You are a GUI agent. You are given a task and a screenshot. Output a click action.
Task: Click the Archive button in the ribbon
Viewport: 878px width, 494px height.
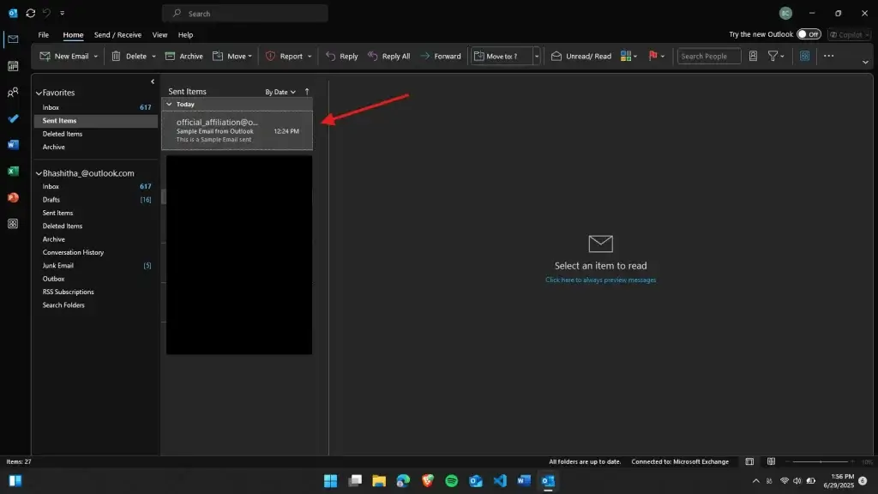(x=184, y=56)
